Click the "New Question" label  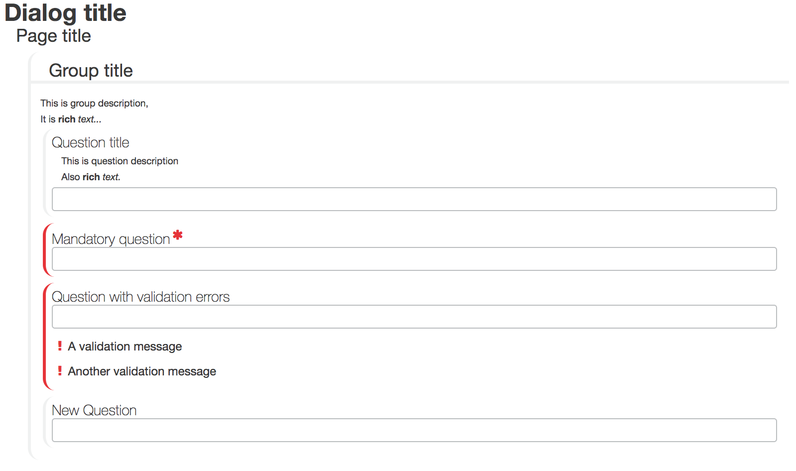[x=94, y=411]
